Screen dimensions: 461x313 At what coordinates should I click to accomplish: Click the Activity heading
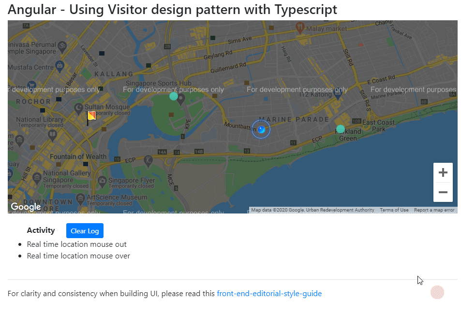click(x=41, y=230)
